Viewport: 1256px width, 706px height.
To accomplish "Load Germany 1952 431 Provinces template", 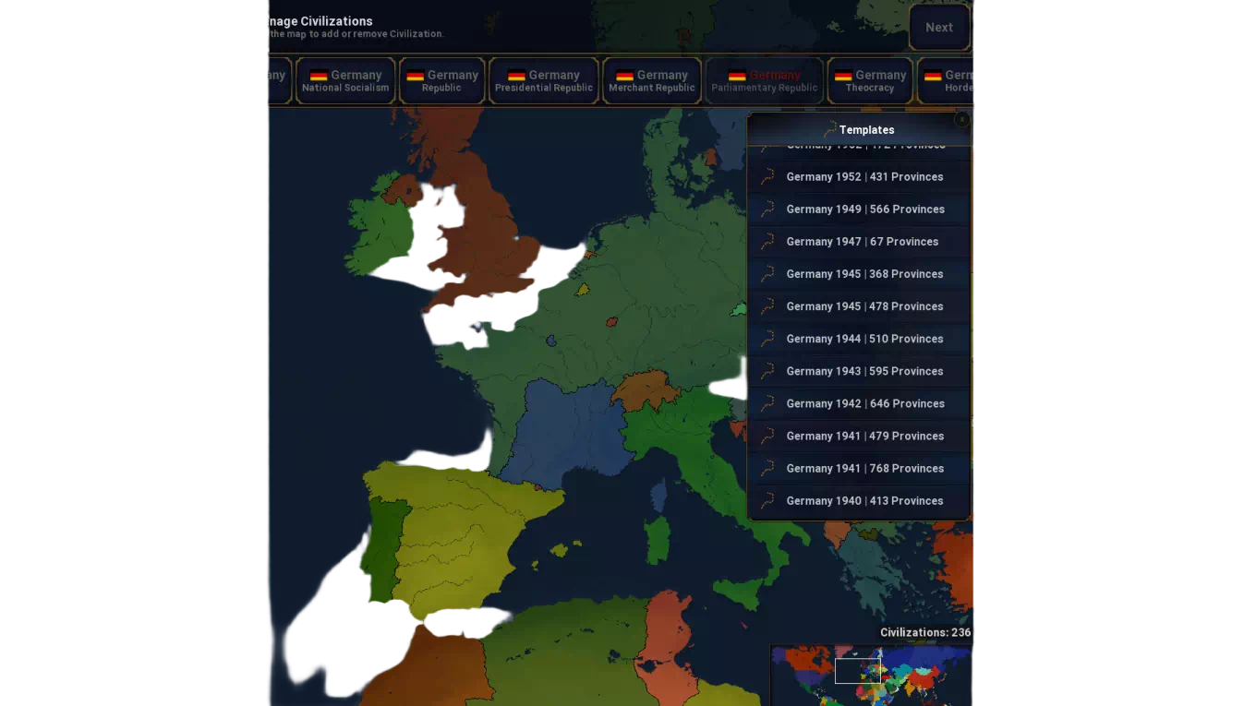I will coord(864,177).
